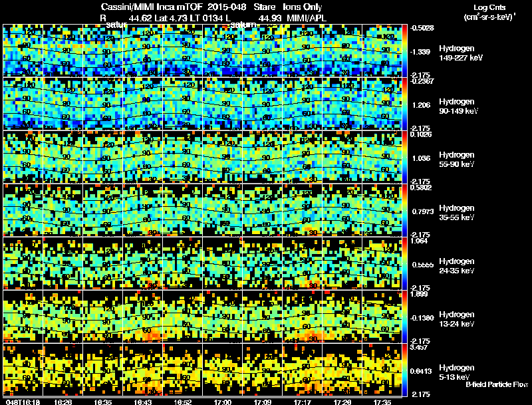Image resolution: width=532 pixels, height=405 pixels.
Task: Click the 'Hydrogen 35-55 keV' row label
Action: pyautogui.click(x=457, y=213)
